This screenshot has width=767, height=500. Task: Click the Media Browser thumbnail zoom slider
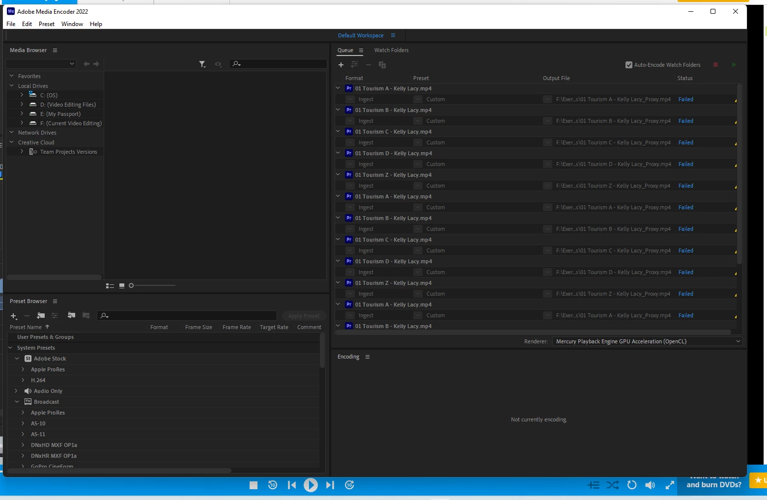click(x=152, y=285)
